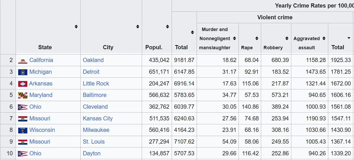This screenshot has height=160, width=354.
Task: Open the Oakland city link
Action: pyautogui.click(x=93, y=60)
